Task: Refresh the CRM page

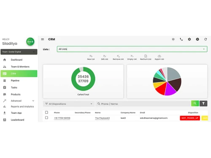Action: click(x=206, y=39)
